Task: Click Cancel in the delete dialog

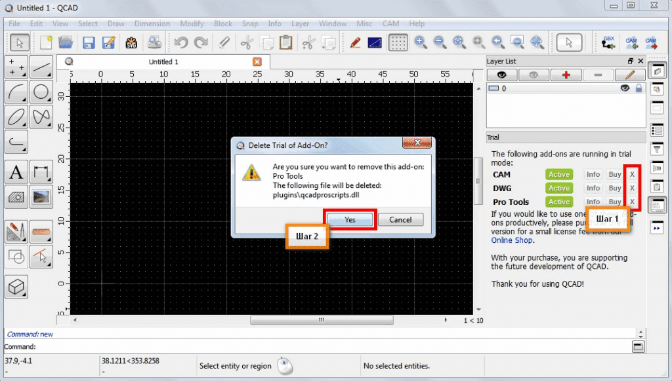Action: [400, 220]
